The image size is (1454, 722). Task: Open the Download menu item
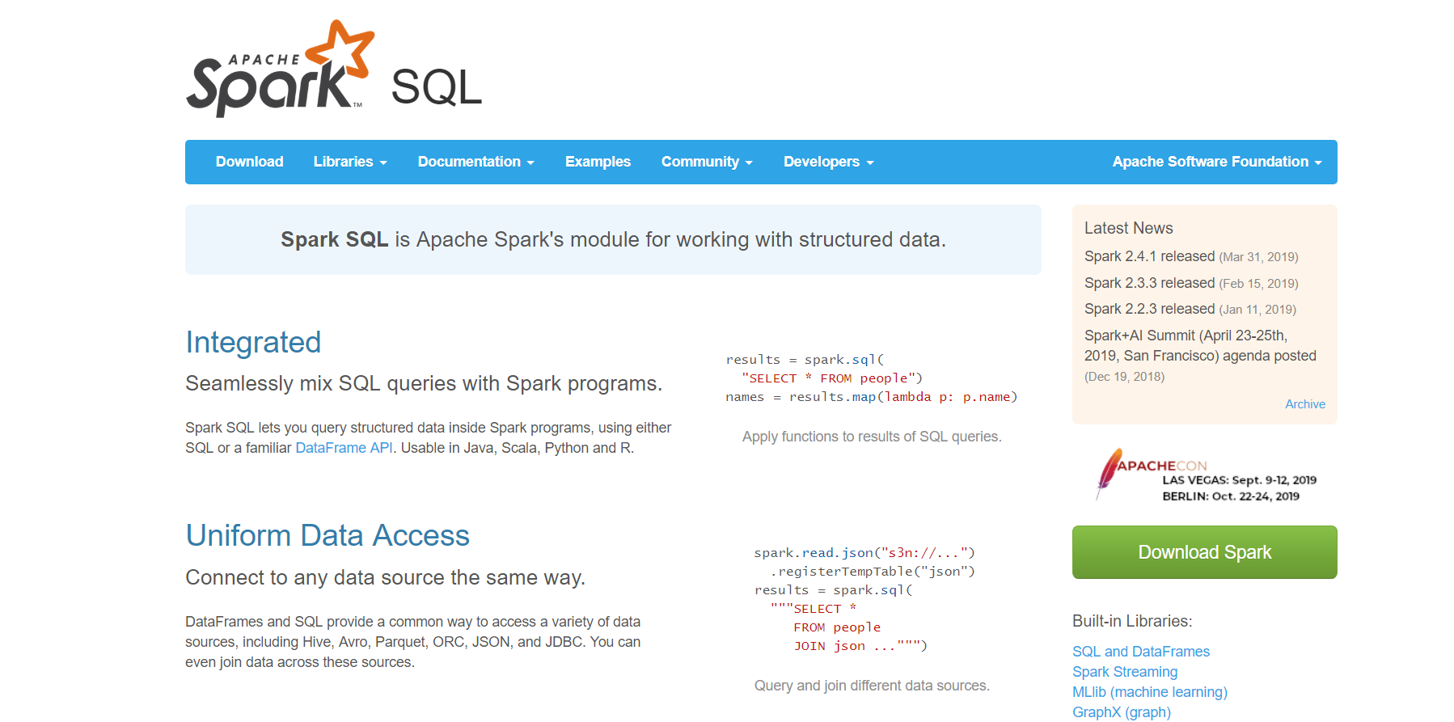point(249,162)
